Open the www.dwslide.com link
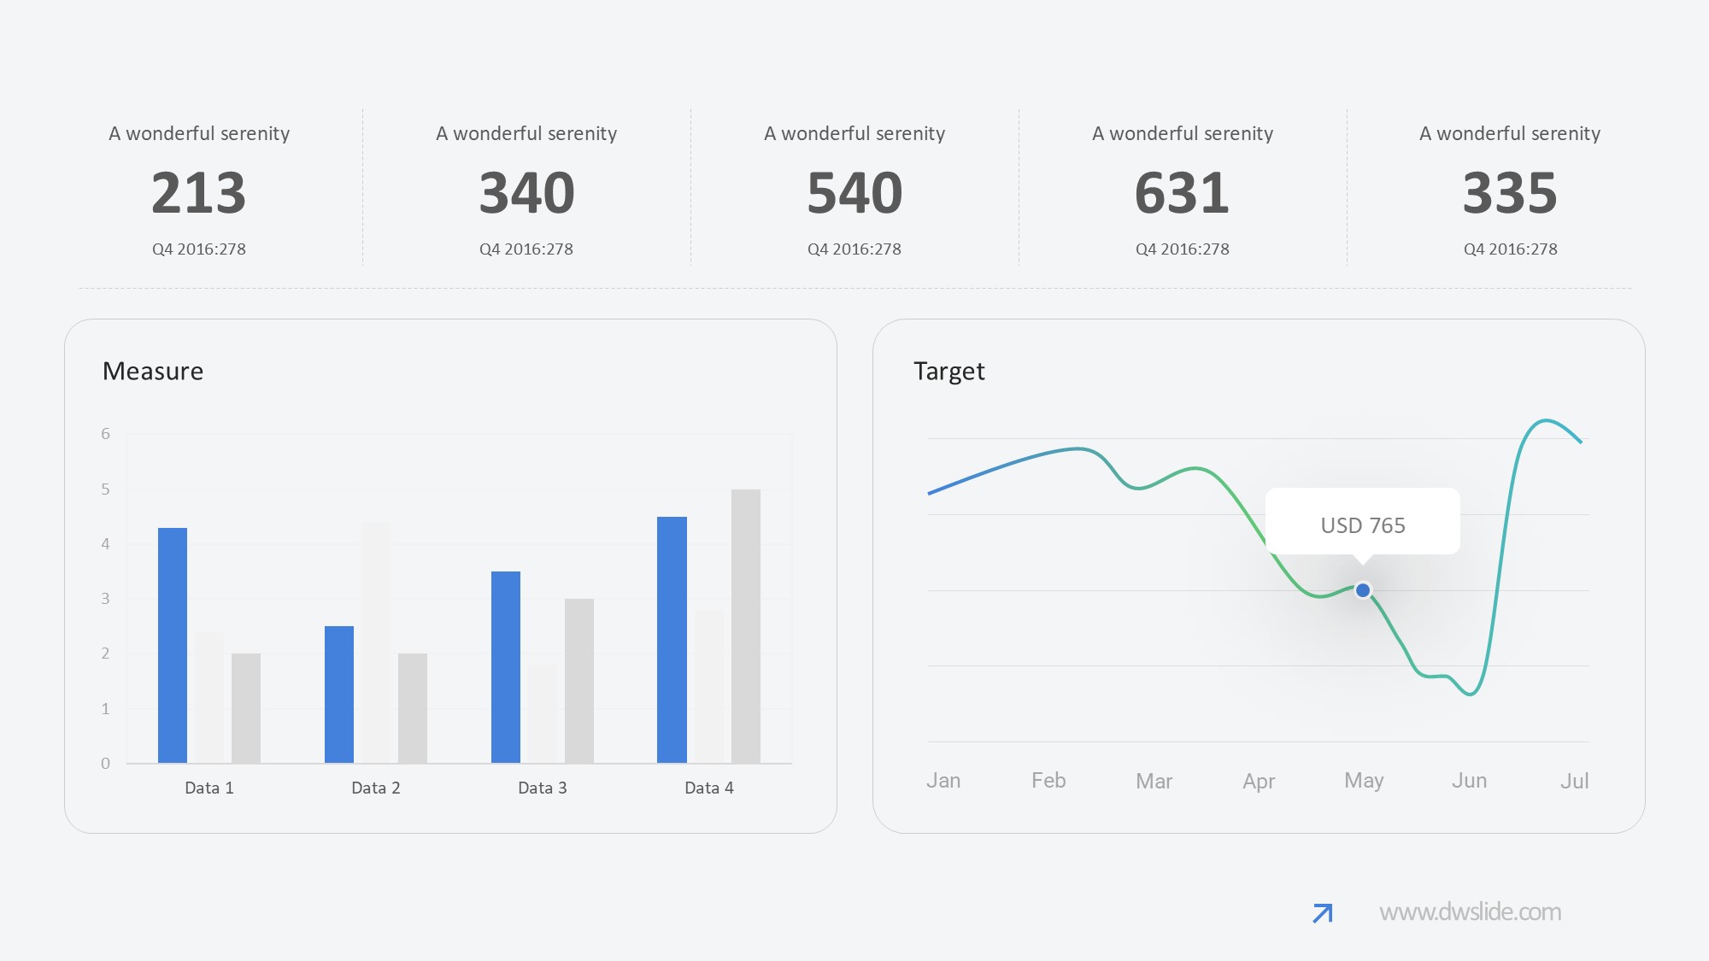The width and height of the screenshot is (1709, 961). coord(1470,912)
